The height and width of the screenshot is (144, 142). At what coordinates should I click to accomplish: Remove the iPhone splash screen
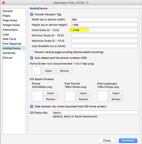(x=50, y=99)
